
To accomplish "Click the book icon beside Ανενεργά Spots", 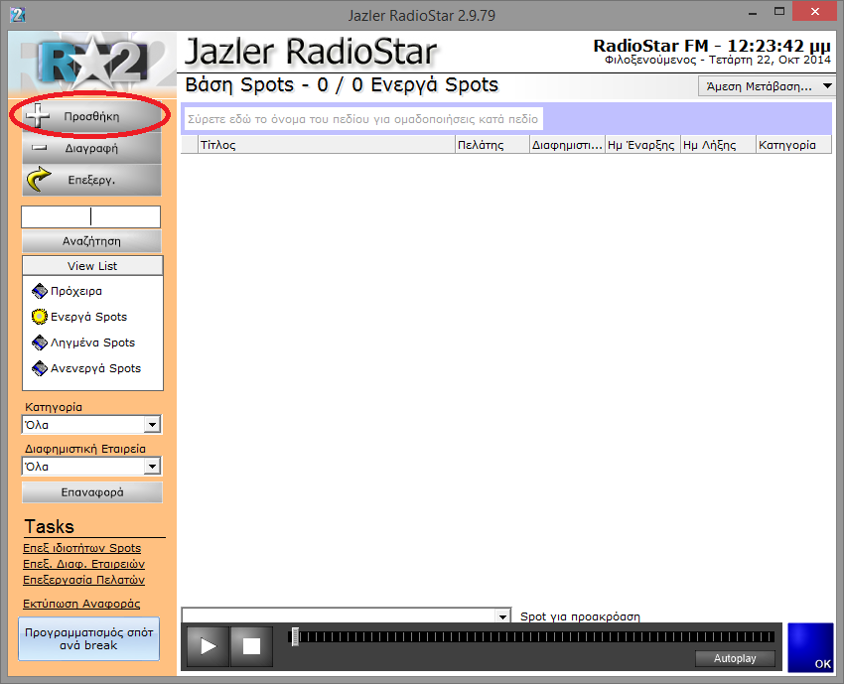I will point(40,368).
